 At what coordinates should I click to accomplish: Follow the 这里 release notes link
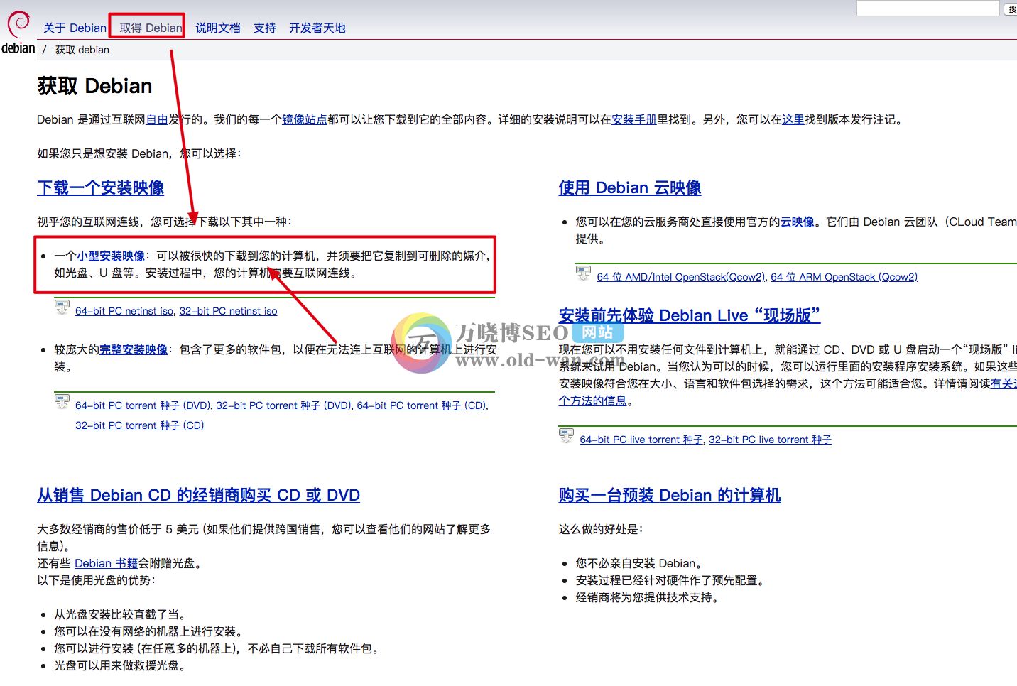point(793,119)
